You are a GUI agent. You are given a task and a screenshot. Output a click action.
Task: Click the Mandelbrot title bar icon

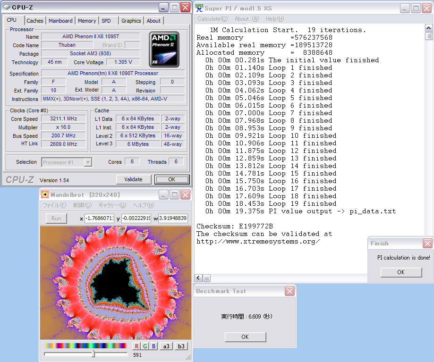tap(45, 195)
